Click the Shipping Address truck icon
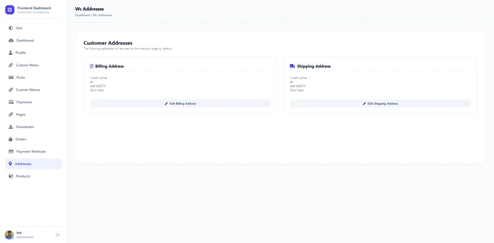Screen dimensions: 494x243 click(292, 66)
